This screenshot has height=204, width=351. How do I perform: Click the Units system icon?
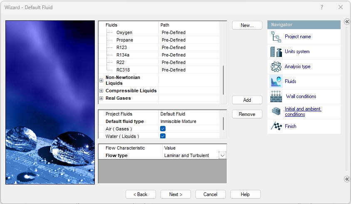[276, 52]
